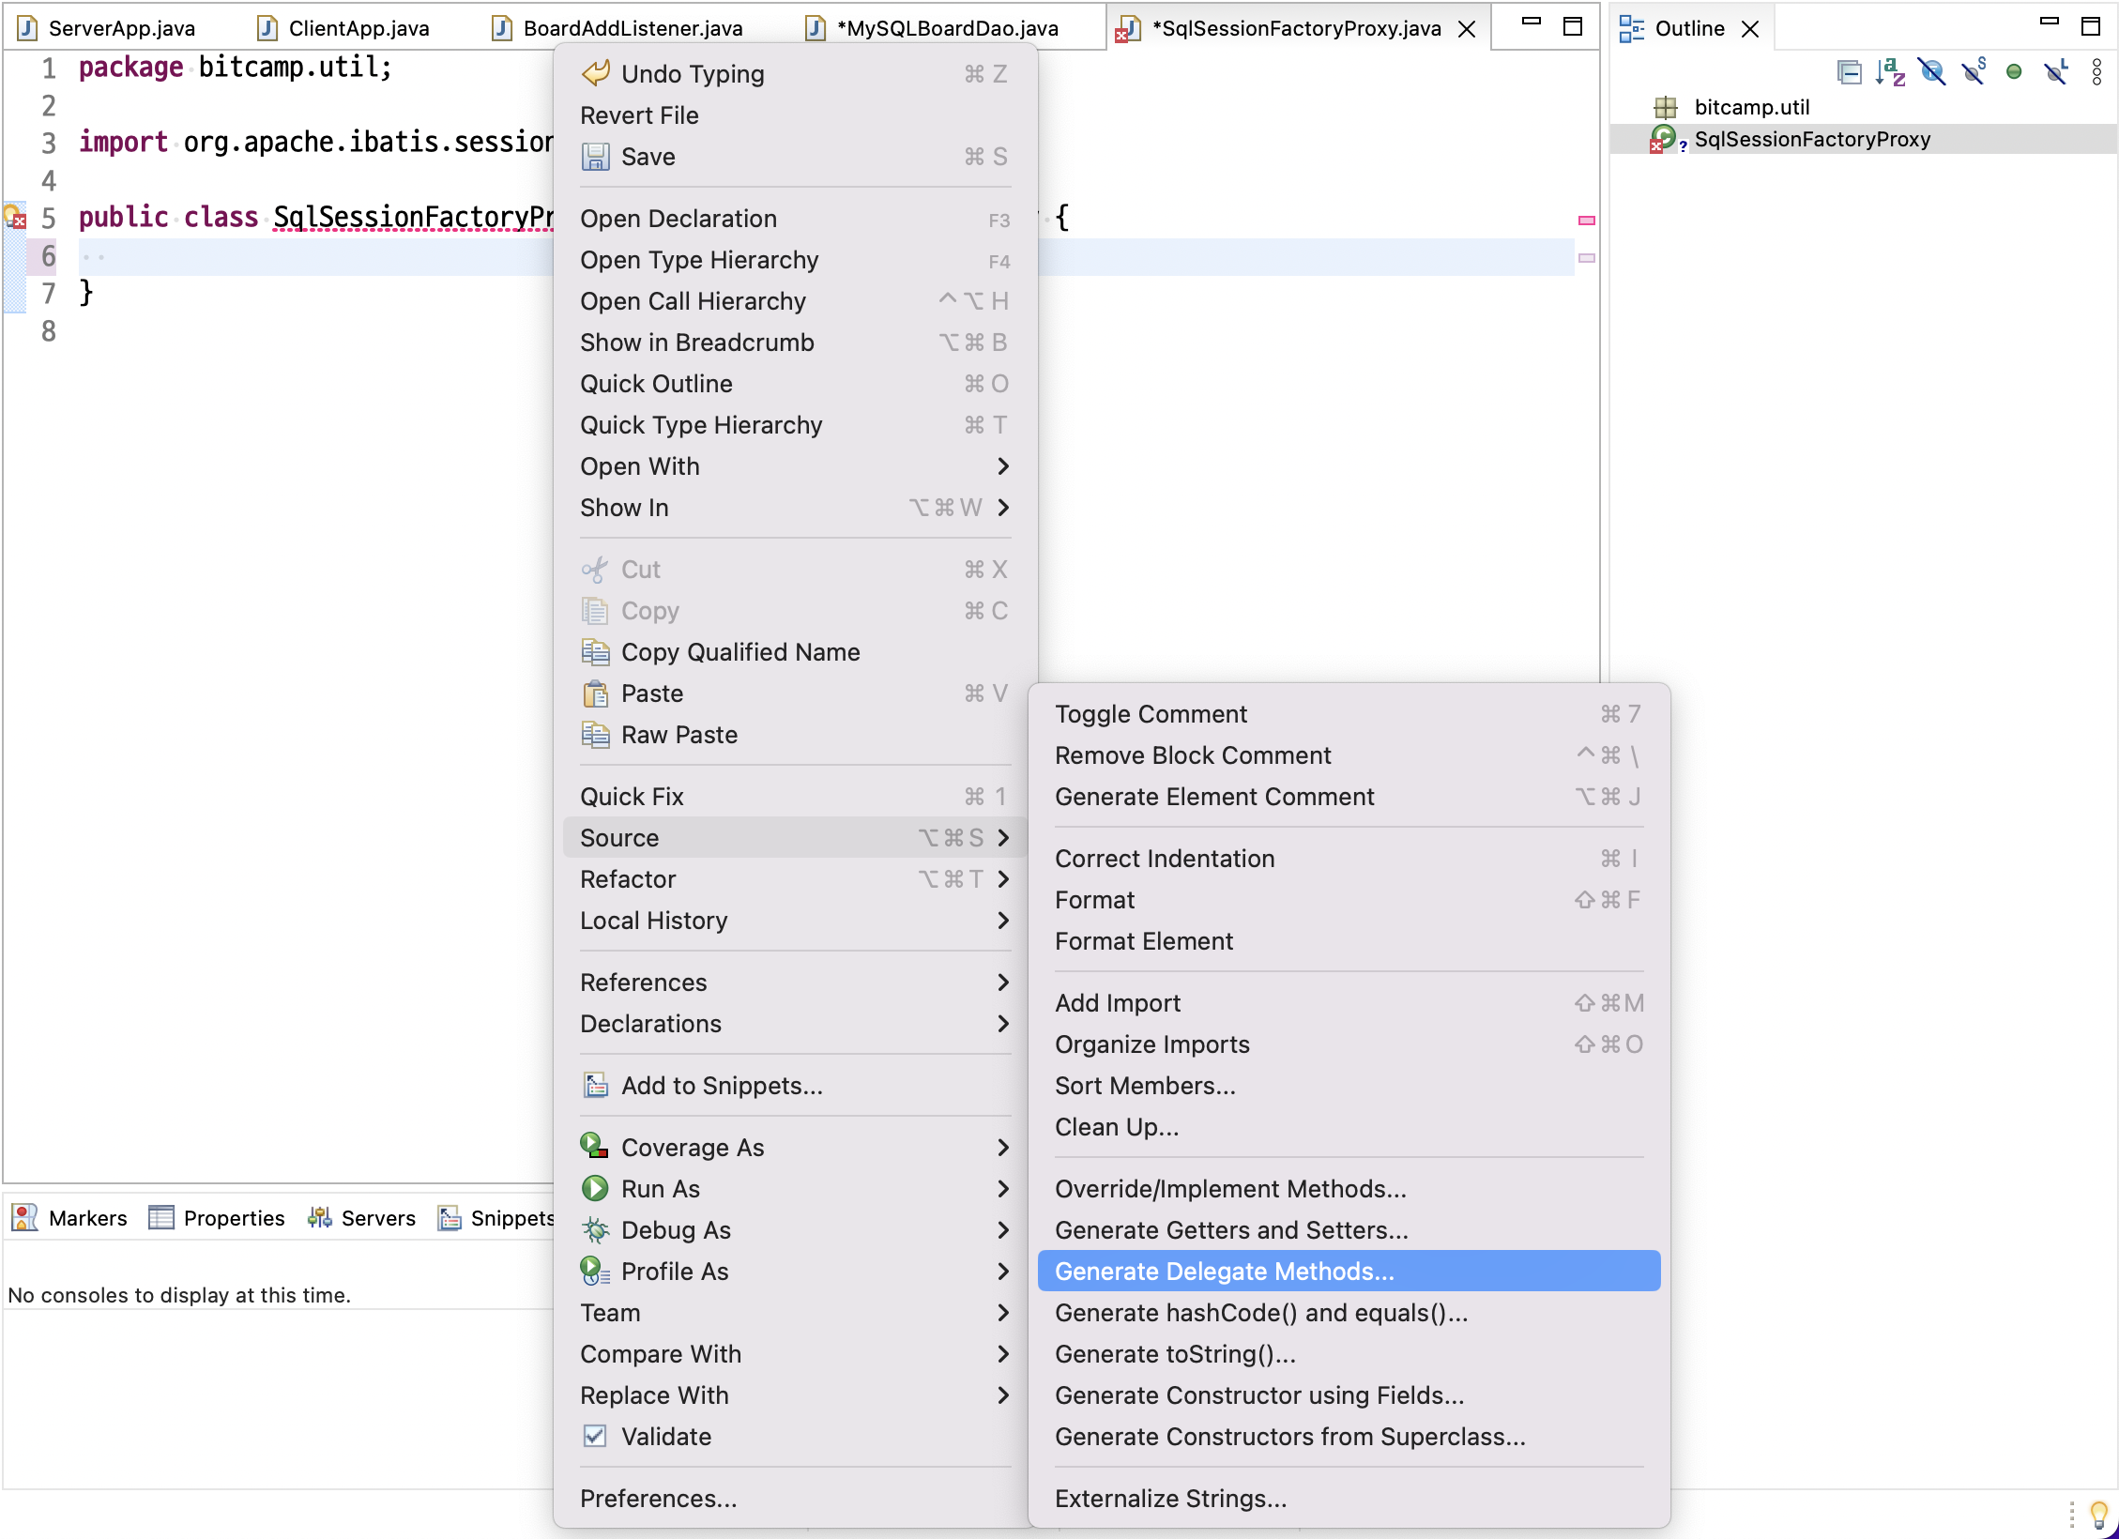2119x1539 pixels.
Task: Switch to MySQLBoardDao.java editor tab
Action: 946,28
